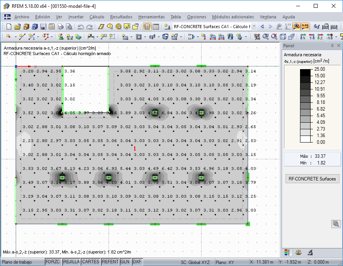Pin the Panel window
This screenshot has width=343, height=266.
(332, 45)
